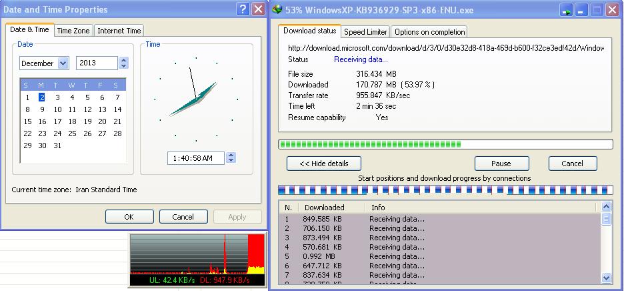Select December 31 in the calendar

pos(57,145)
